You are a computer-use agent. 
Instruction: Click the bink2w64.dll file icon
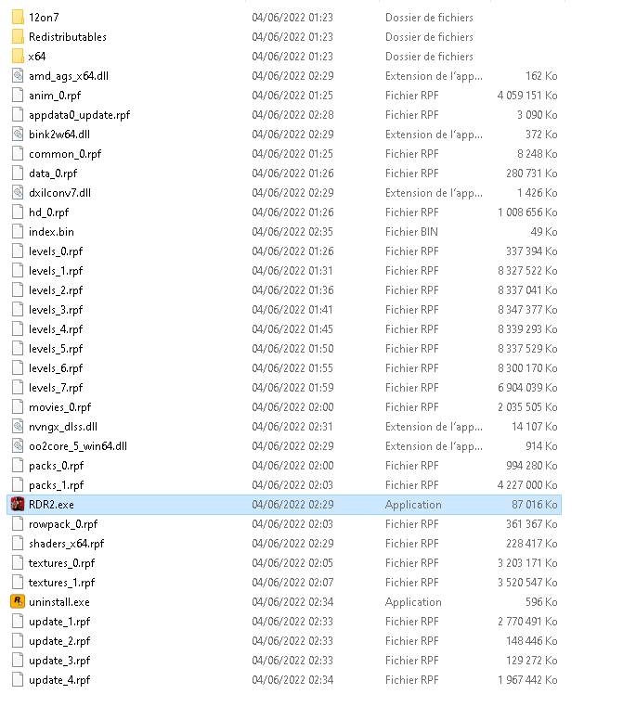coord(18,134)
